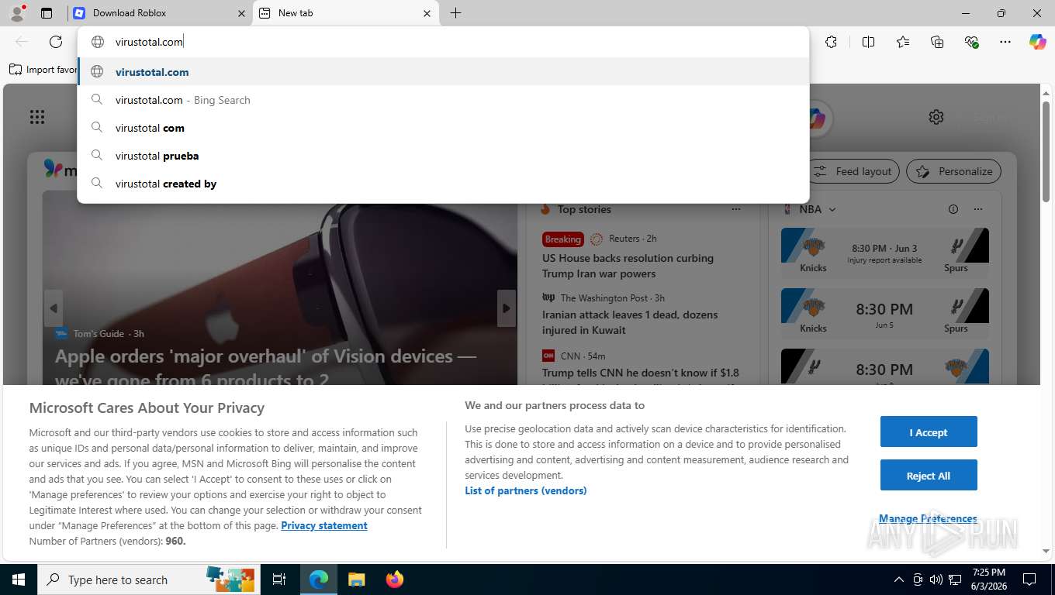The width and height of the screenshot is (1055, 595).
Task: Open the Windows Start button
Action: click(x=19, y=580)
